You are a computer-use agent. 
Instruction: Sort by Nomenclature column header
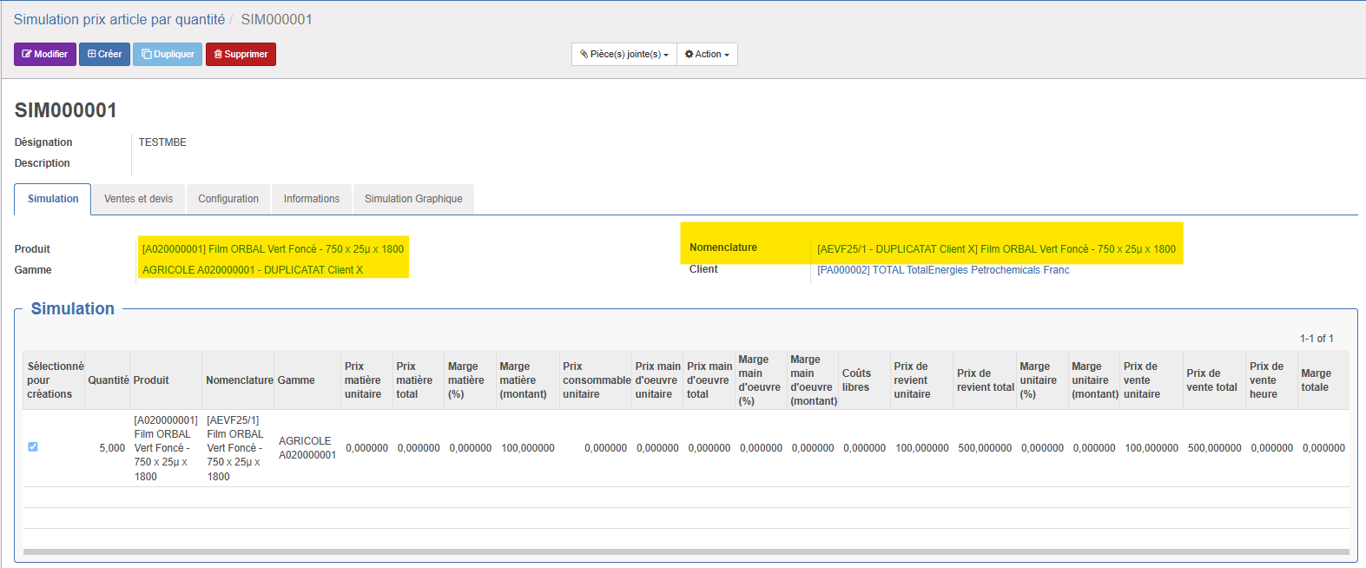[239, 380]
